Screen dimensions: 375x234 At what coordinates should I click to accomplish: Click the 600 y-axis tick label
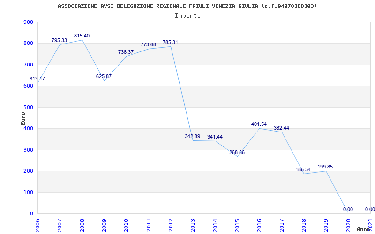[28, 86]
